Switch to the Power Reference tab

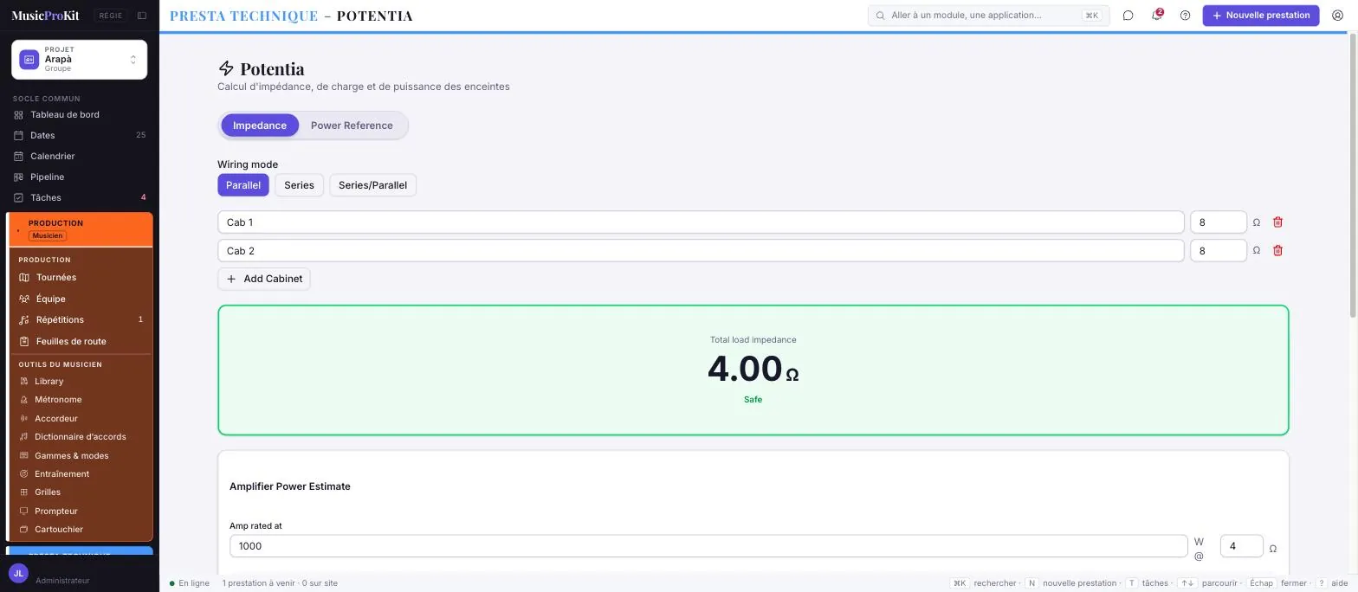352,125
